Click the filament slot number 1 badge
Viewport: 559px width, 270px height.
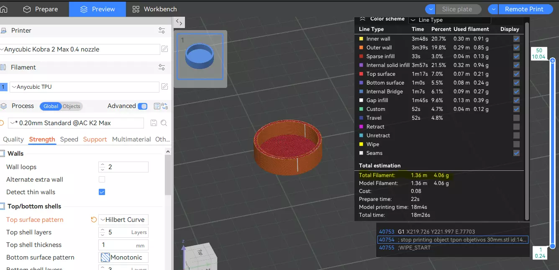coord(3,87)
